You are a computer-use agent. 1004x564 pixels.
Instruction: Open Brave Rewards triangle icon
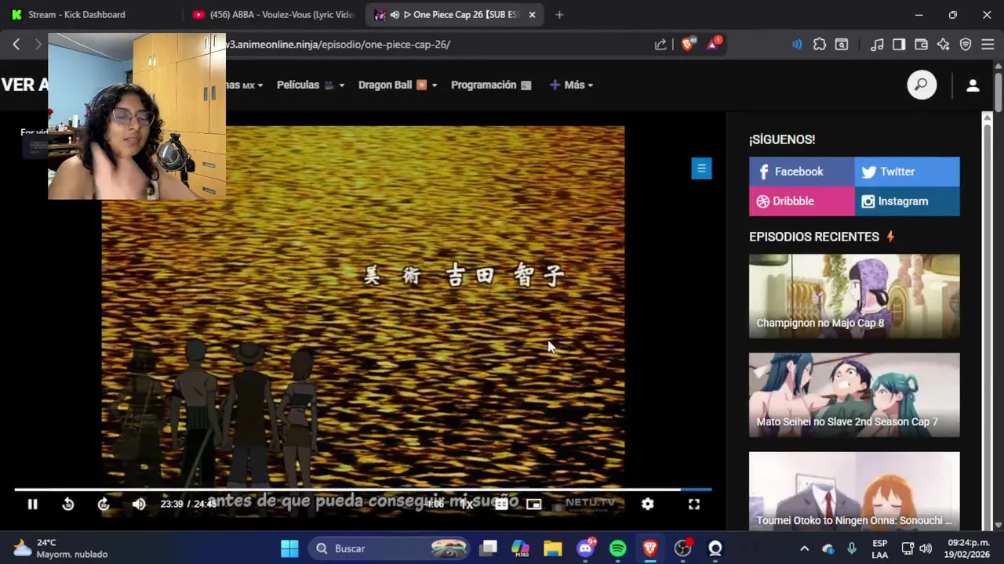pyautogui.click(x=714, y=45)
